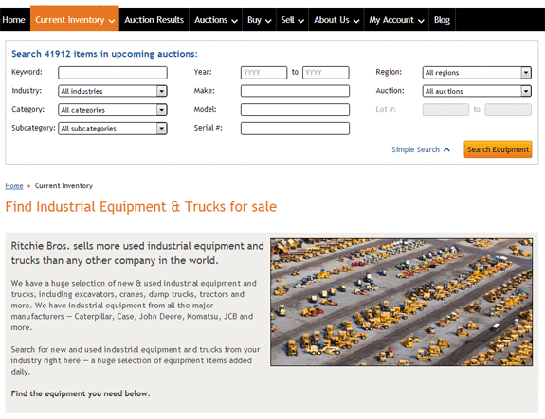Image resolution: width=545 pixels, height=419 pixels.
Task: Open the Category dropdown
Action: click(x=113, y=110)
